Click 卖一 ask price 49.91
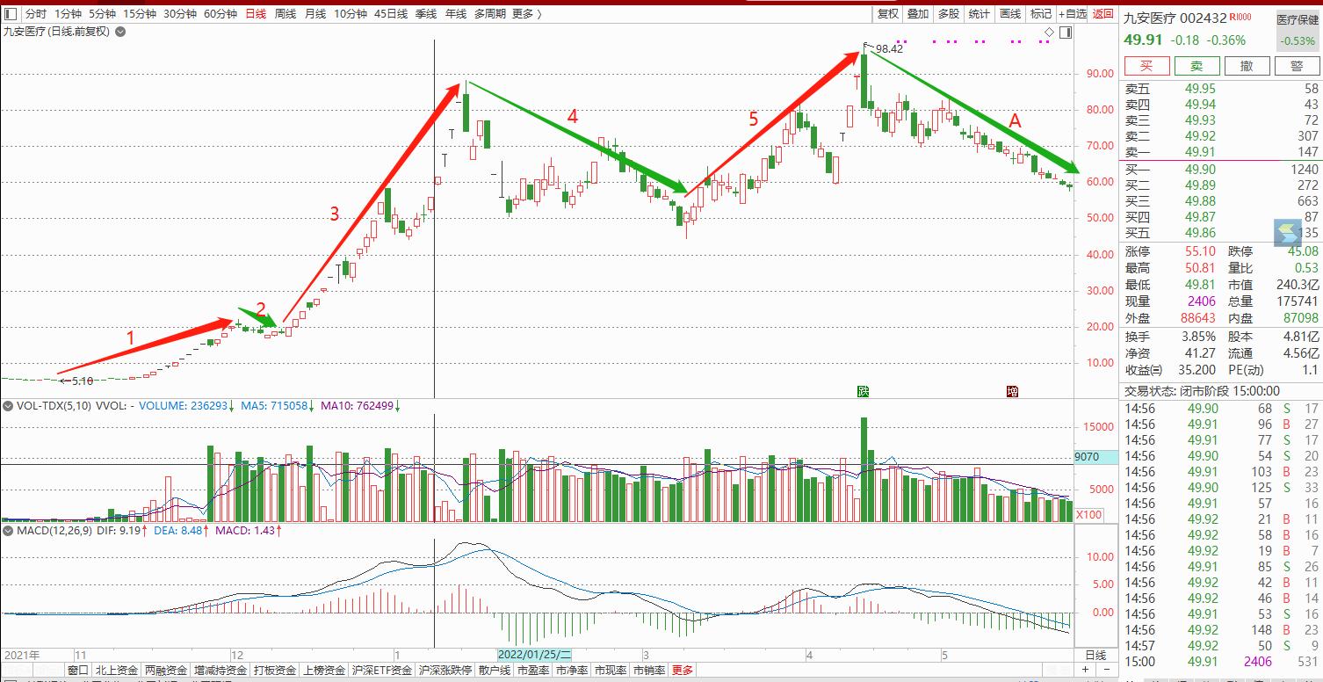This screenshot has width=1323, height=682. [1200, 152]
